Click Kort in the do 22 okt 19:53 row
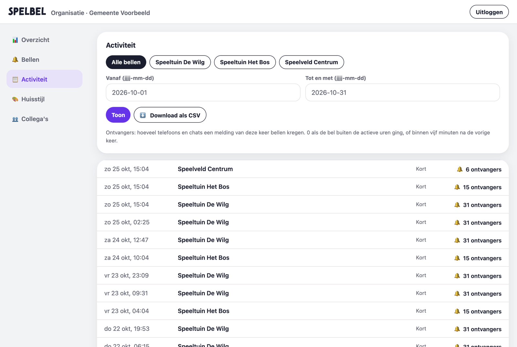This screenshot has width=517, height=347. tap(421, 329)
